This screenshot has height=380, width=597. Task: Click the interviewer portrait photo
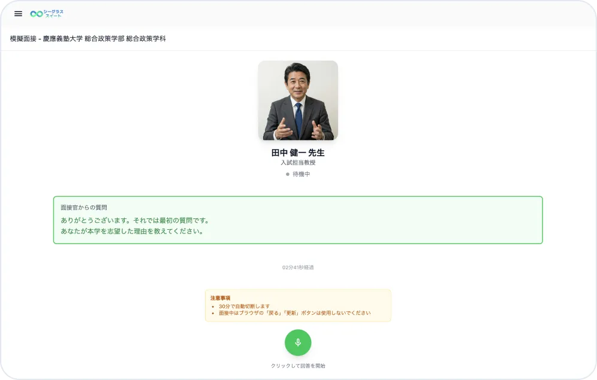pyautogui.click(x=298, y=101)
